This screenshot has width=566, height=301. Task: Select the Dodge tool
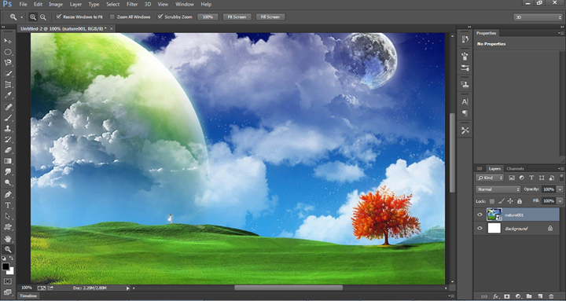pos(8,183)
